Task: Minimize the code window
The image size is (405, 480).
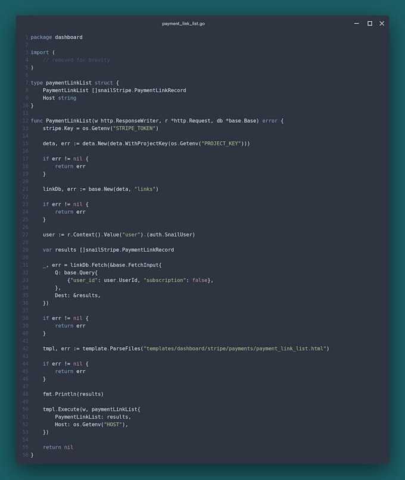Action: 357,23
